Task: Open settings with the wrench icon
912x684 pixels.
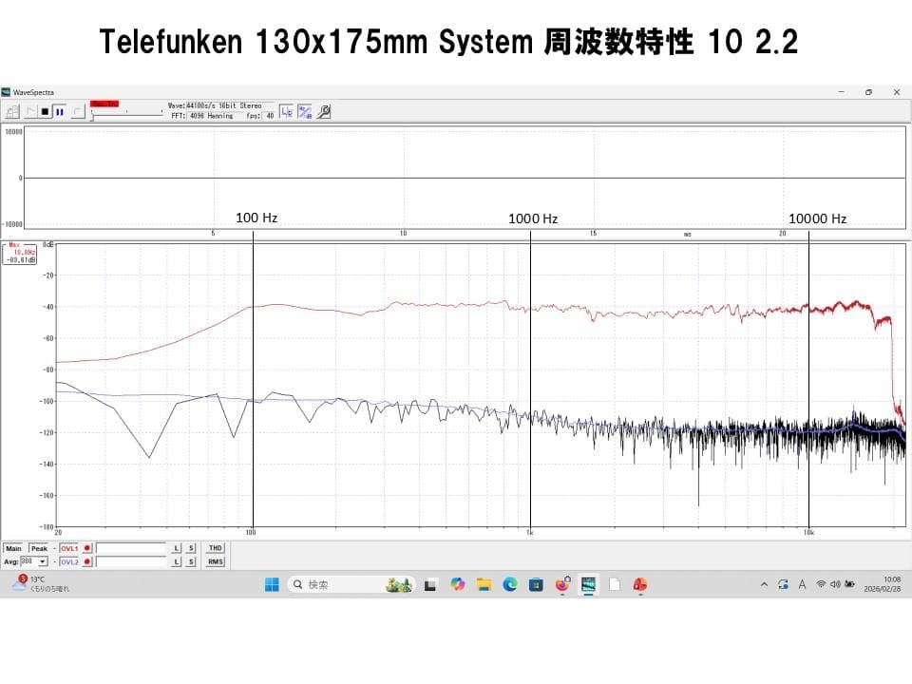Action: (x=324, y=112)
